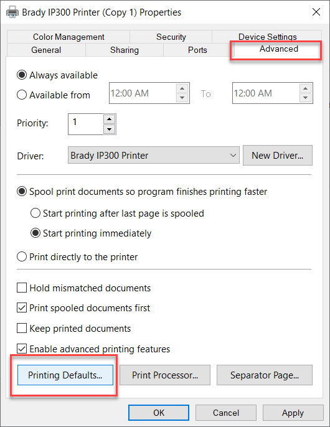The image size is (330, 427).
Task: Click the printer icon in title bar
Action: (12, 12)
